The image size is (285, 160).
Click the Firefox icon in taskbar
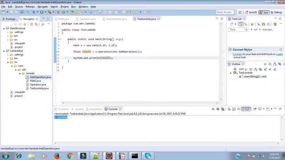(57, 156)
